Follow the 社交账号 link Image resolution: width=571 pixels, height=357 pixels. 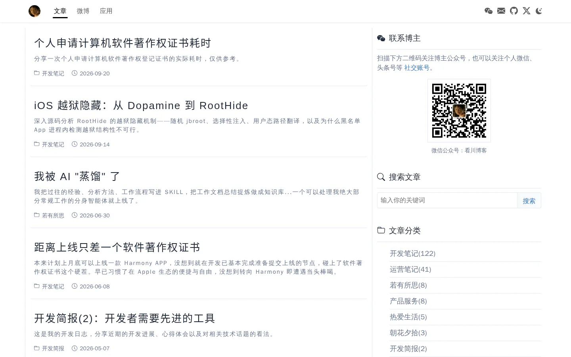(x=417, y=68)
